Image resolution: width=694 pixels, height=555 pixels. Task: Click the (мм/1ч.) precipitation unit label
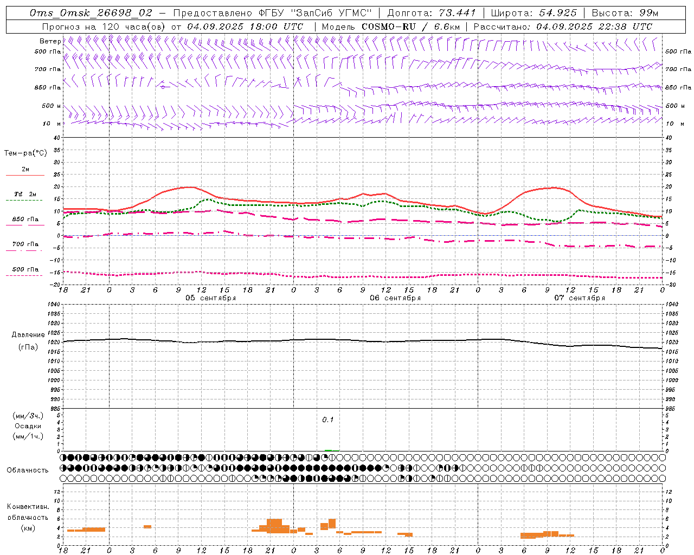tap(28, 436)
